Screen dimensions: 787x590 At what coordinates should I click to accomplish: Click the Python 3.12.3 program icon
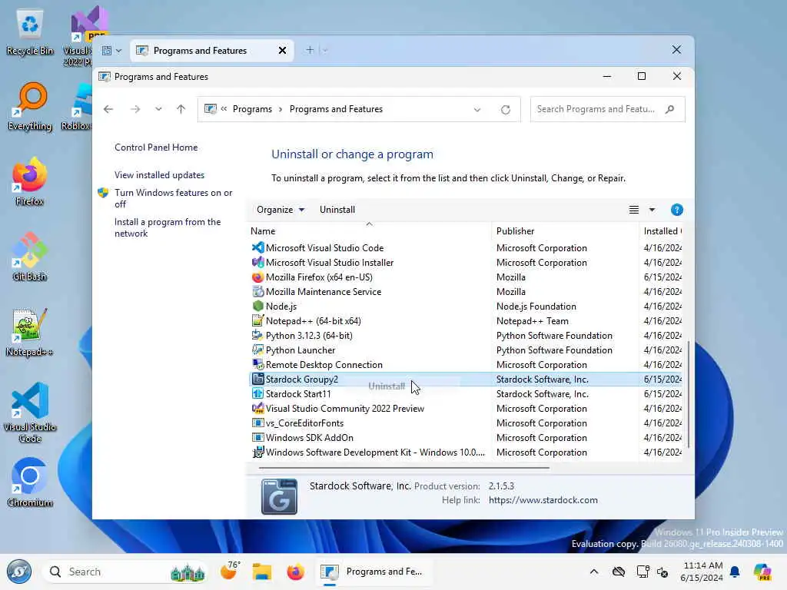[257, 335]
